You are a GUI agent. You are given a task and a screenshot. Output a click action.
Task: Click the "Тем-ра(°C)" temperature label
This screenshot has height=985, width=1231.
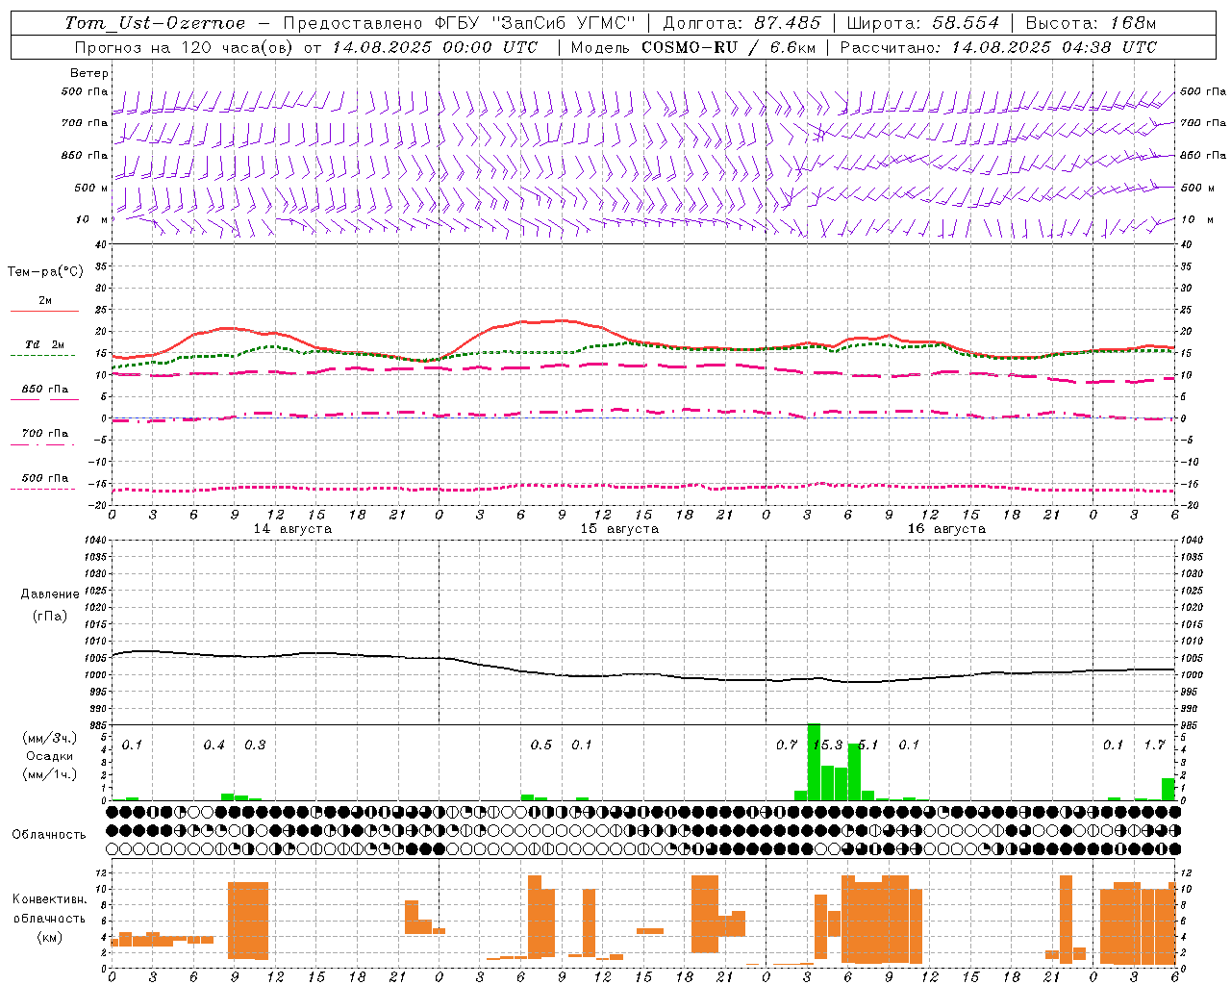(45, 272)
